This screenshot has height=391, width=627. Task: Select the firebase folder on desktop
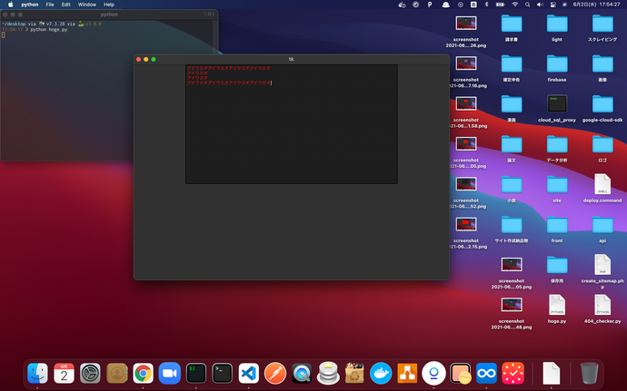[x=557, y=64]
